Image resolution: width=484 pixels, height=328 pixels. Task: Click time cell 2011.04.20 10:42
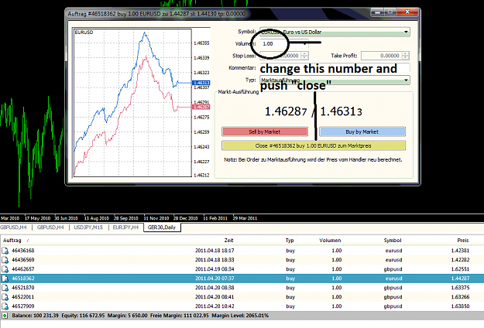coord(215,306)
